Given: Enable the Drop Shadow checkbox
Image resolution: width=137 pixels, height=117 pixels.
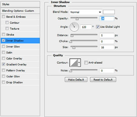Looking at the screenshot, I should click(x=3, y=82).
